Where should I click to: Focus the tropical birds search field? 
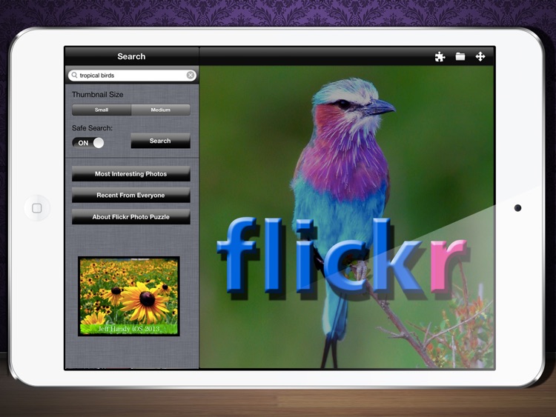coord(132,75)
